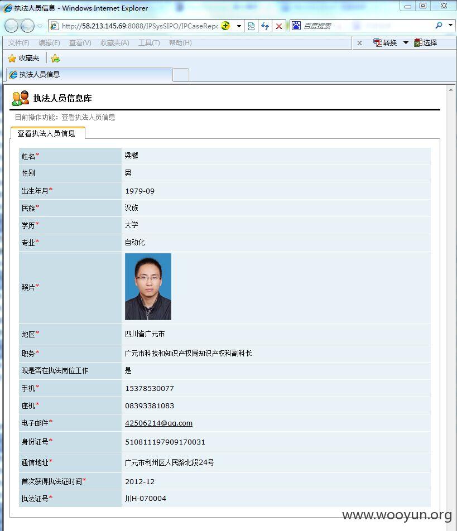Open the recent pages dropdown beside Forward
The image size is (457, 531).
(40, 26)
